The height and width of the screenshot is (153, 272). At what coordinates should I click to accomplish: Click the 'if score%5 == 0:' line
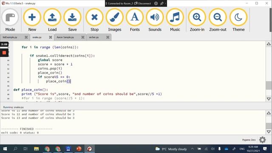click(54, 77)
